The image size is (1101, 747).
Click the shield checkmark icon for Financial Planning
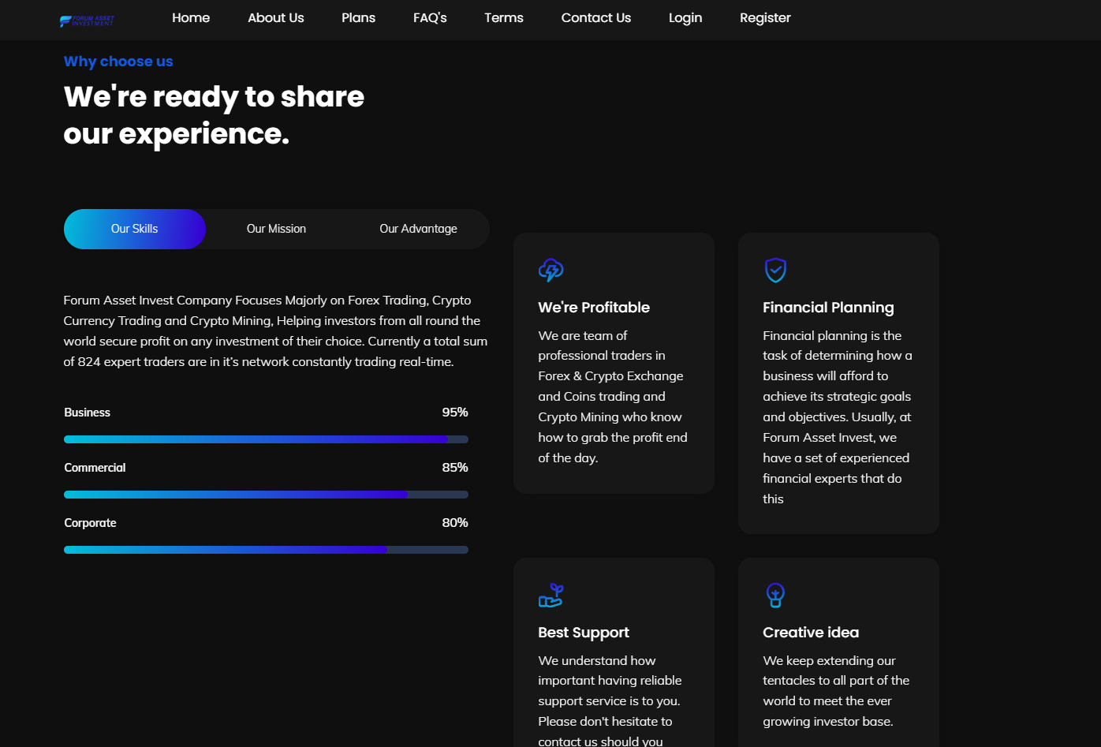pyautogui.click(x=775, y=271)
